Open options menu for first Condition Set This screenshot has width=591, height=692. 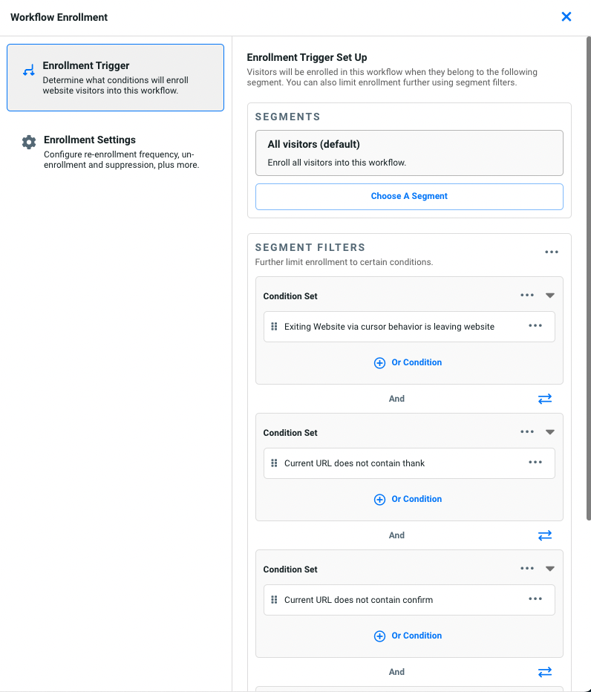pyautogui.click(x=527, y=296)
